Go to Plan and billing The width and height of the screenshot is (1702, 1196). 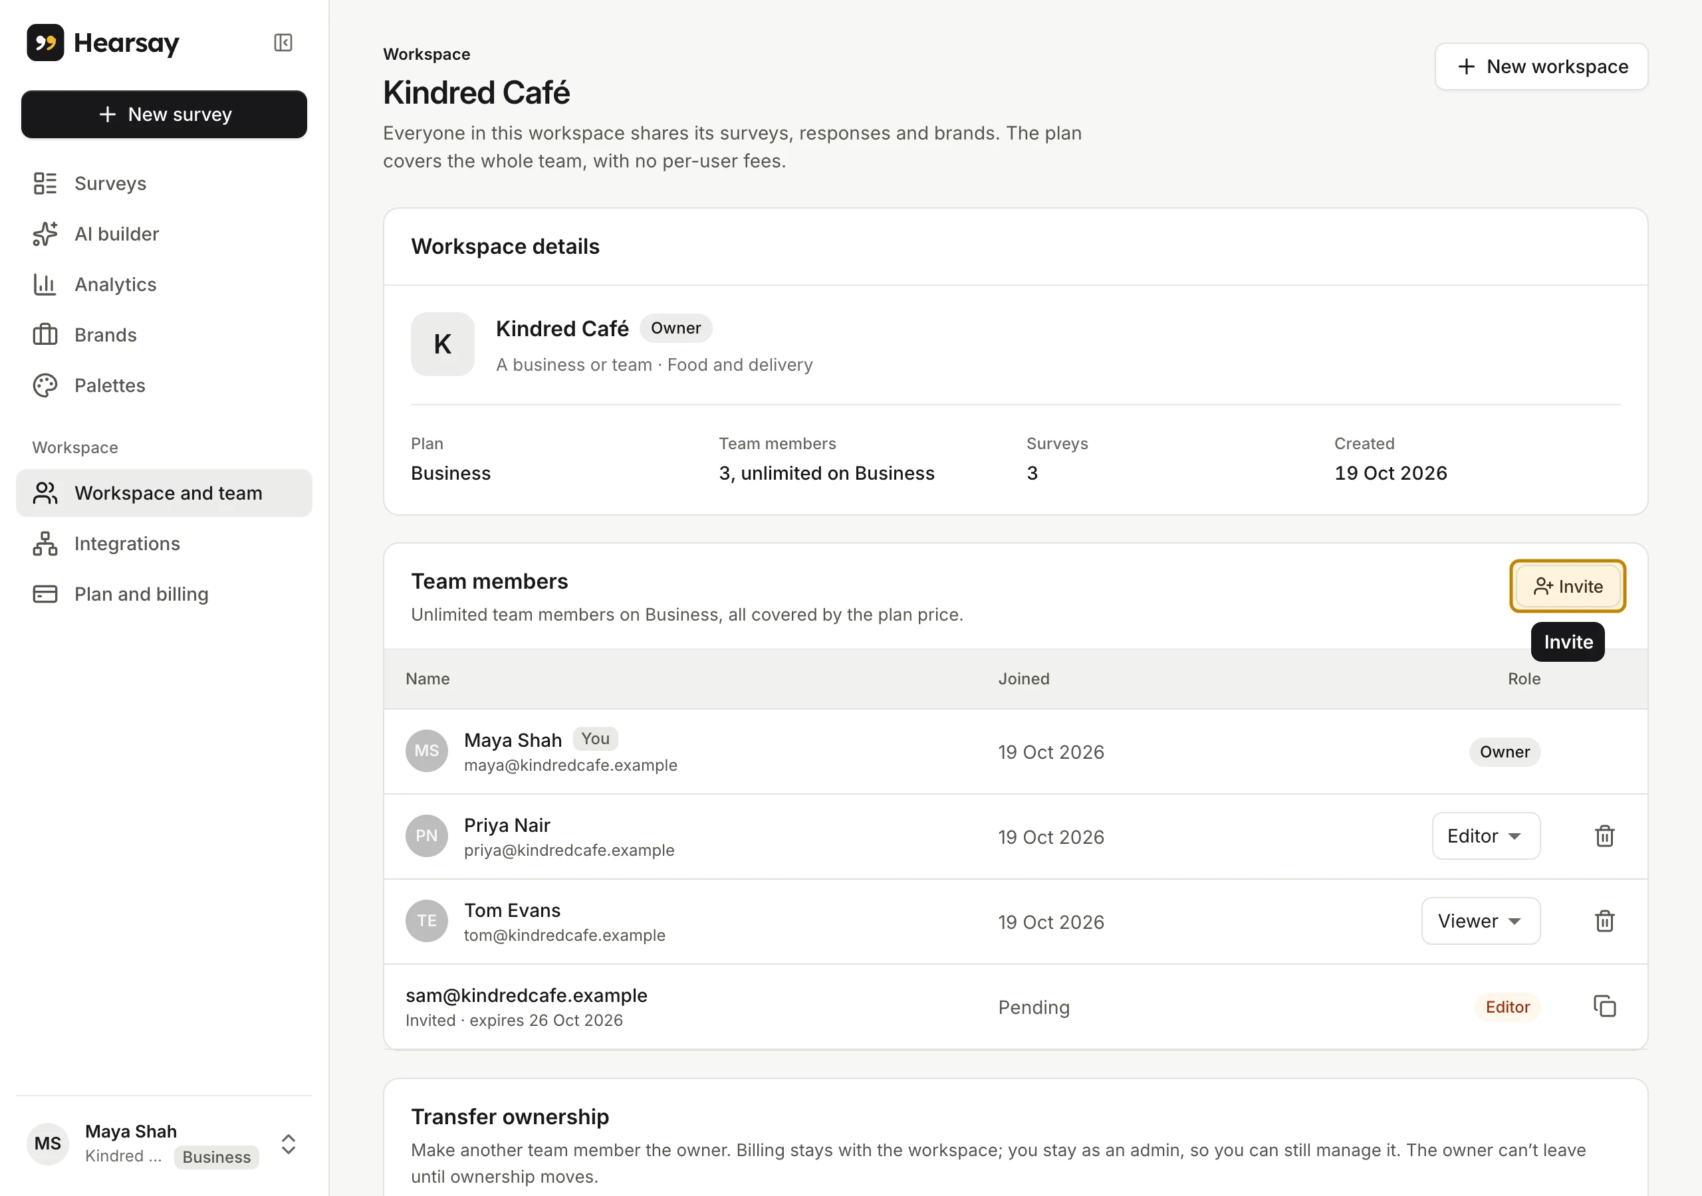pyautogui.click(x=164, y=593)
